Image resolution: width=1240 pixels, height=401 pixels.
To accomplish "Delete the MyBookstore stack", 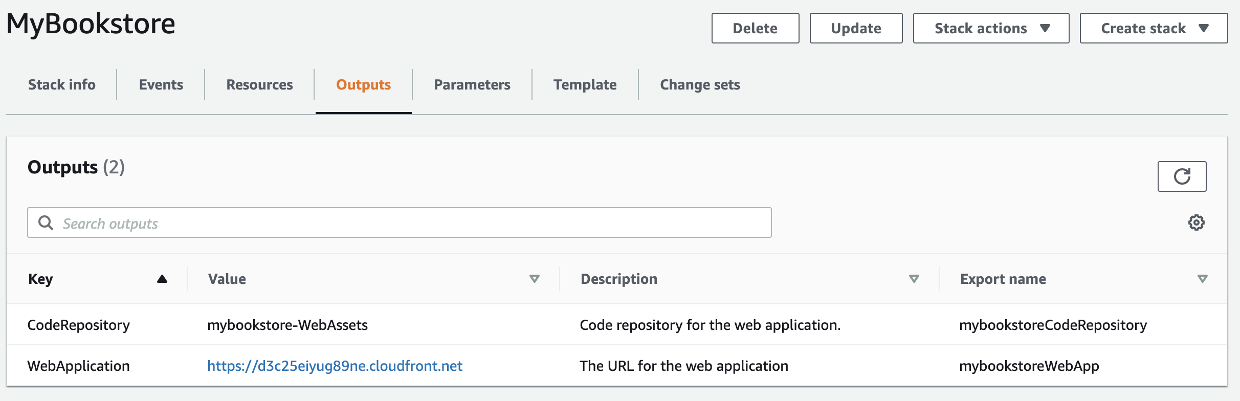I will tap(755, 28).
